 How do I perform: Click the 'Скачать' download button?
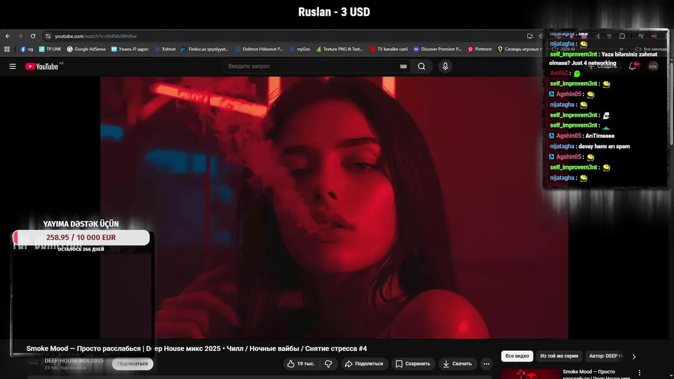pyautogui.click(x=457, y=364)
